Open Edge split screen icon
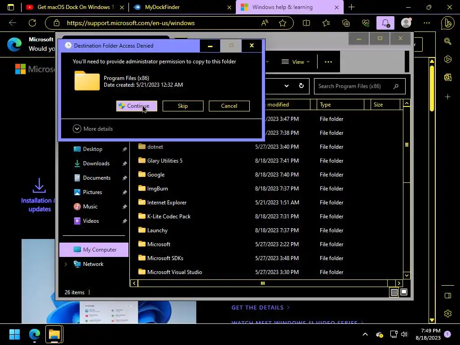 [306, 23]
